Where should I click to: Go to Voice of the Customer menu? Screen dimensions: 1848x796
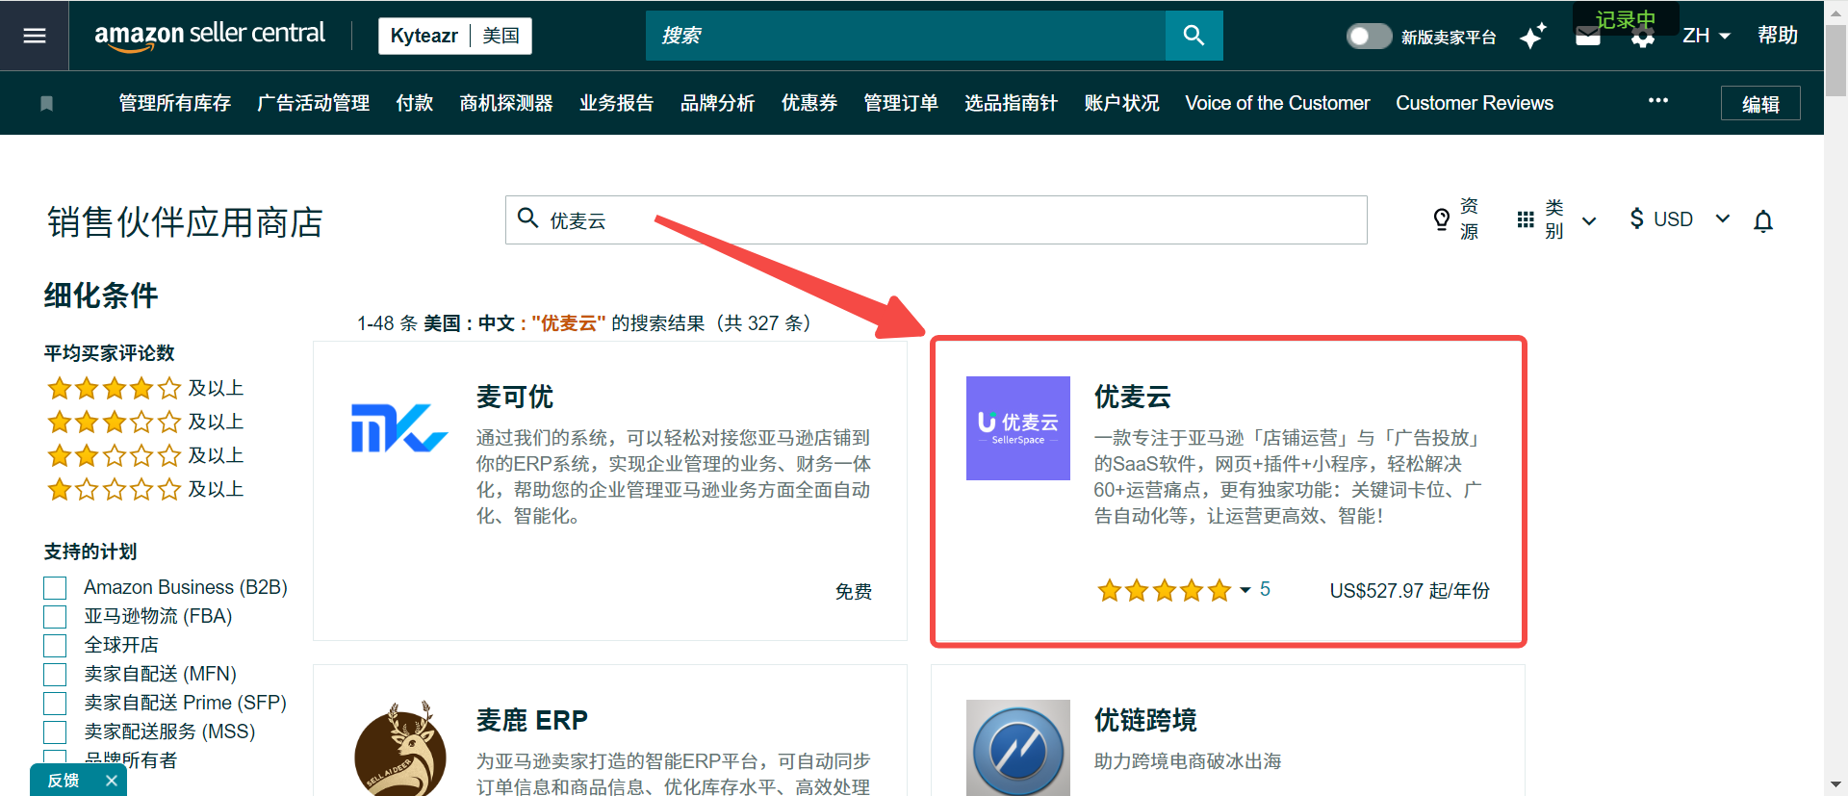coord(1276,103)
